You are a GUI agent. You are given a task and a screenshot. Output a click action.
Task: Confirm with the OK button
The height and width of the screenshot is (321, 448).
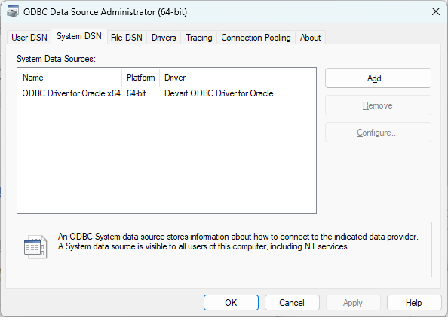pyautogui.click(x=231, y=303)
